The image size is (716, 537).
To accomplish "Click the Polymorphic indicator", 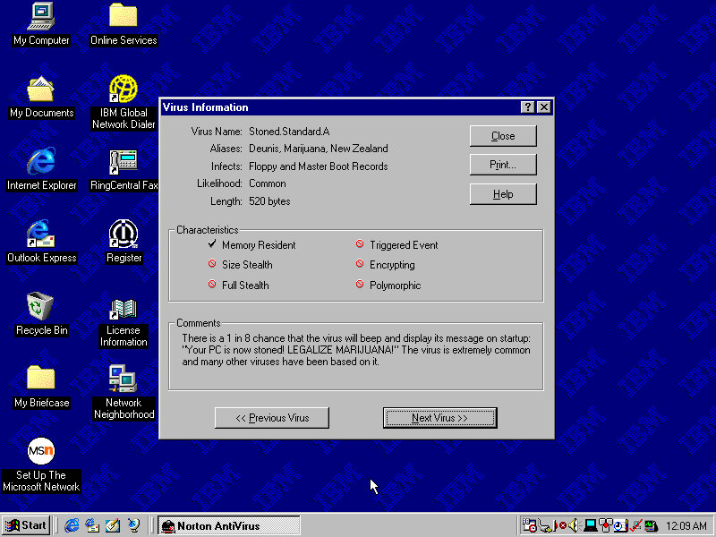I will (360, 286).
